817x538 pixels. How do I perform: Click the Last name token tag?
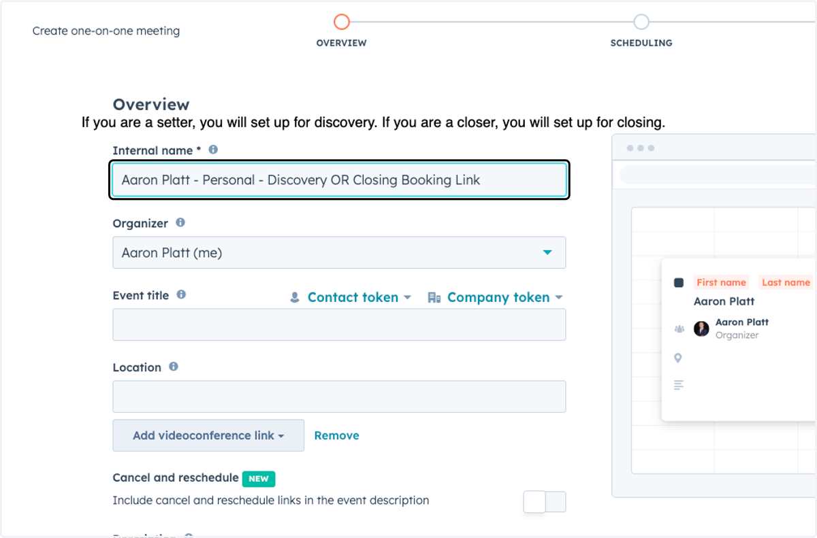(x=786, y=282)
